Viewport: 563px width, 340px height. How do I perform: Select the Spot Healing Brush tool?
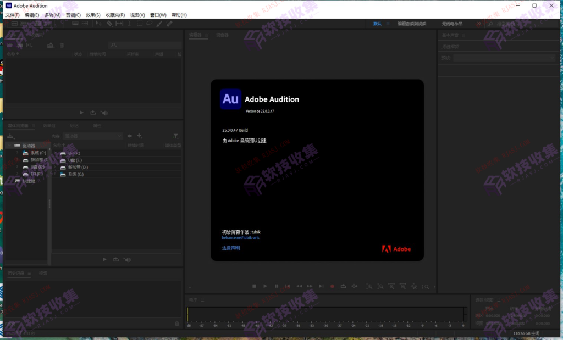pos(169,24)
